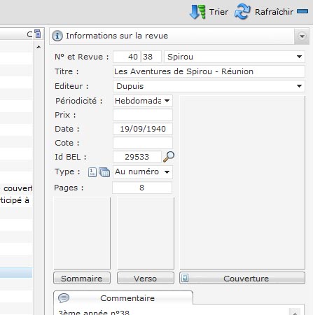
Task: Click the large empty Couverture image area
Action: click(242, 182)
